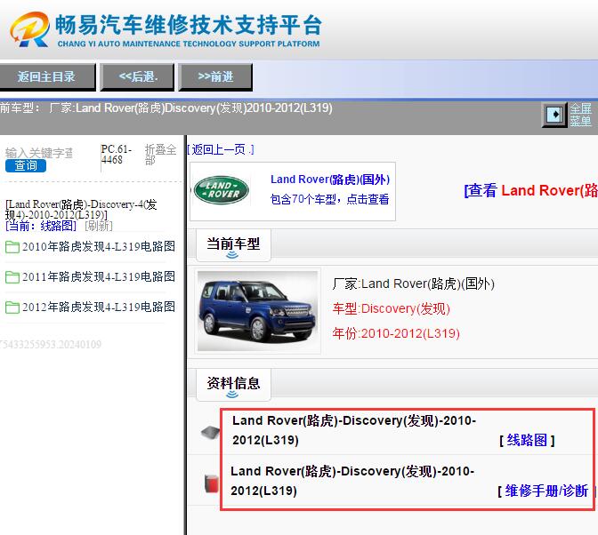598x535 pixels.
Task: Click 包含70个车型，点击查看 link
Action: click(329, 199)
